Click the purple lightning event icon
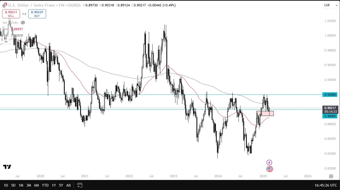 point(269,162)
